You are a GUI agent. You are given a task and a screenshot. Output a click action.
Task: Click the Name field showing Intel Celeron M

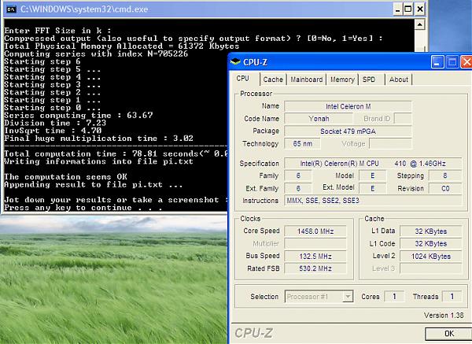[348, 106]
